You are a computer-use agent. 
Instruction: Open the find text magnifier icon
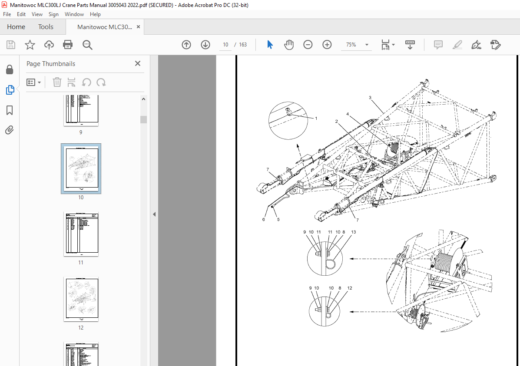tap(88, 45)
